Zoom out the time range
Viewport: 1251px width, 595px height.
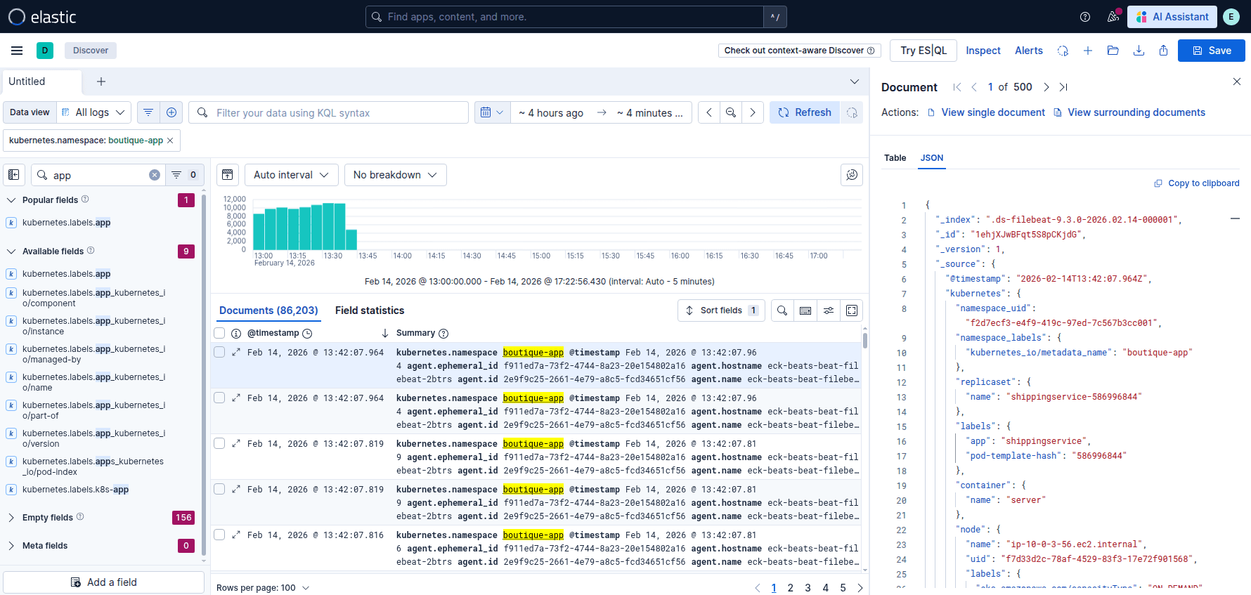point(731,112)
